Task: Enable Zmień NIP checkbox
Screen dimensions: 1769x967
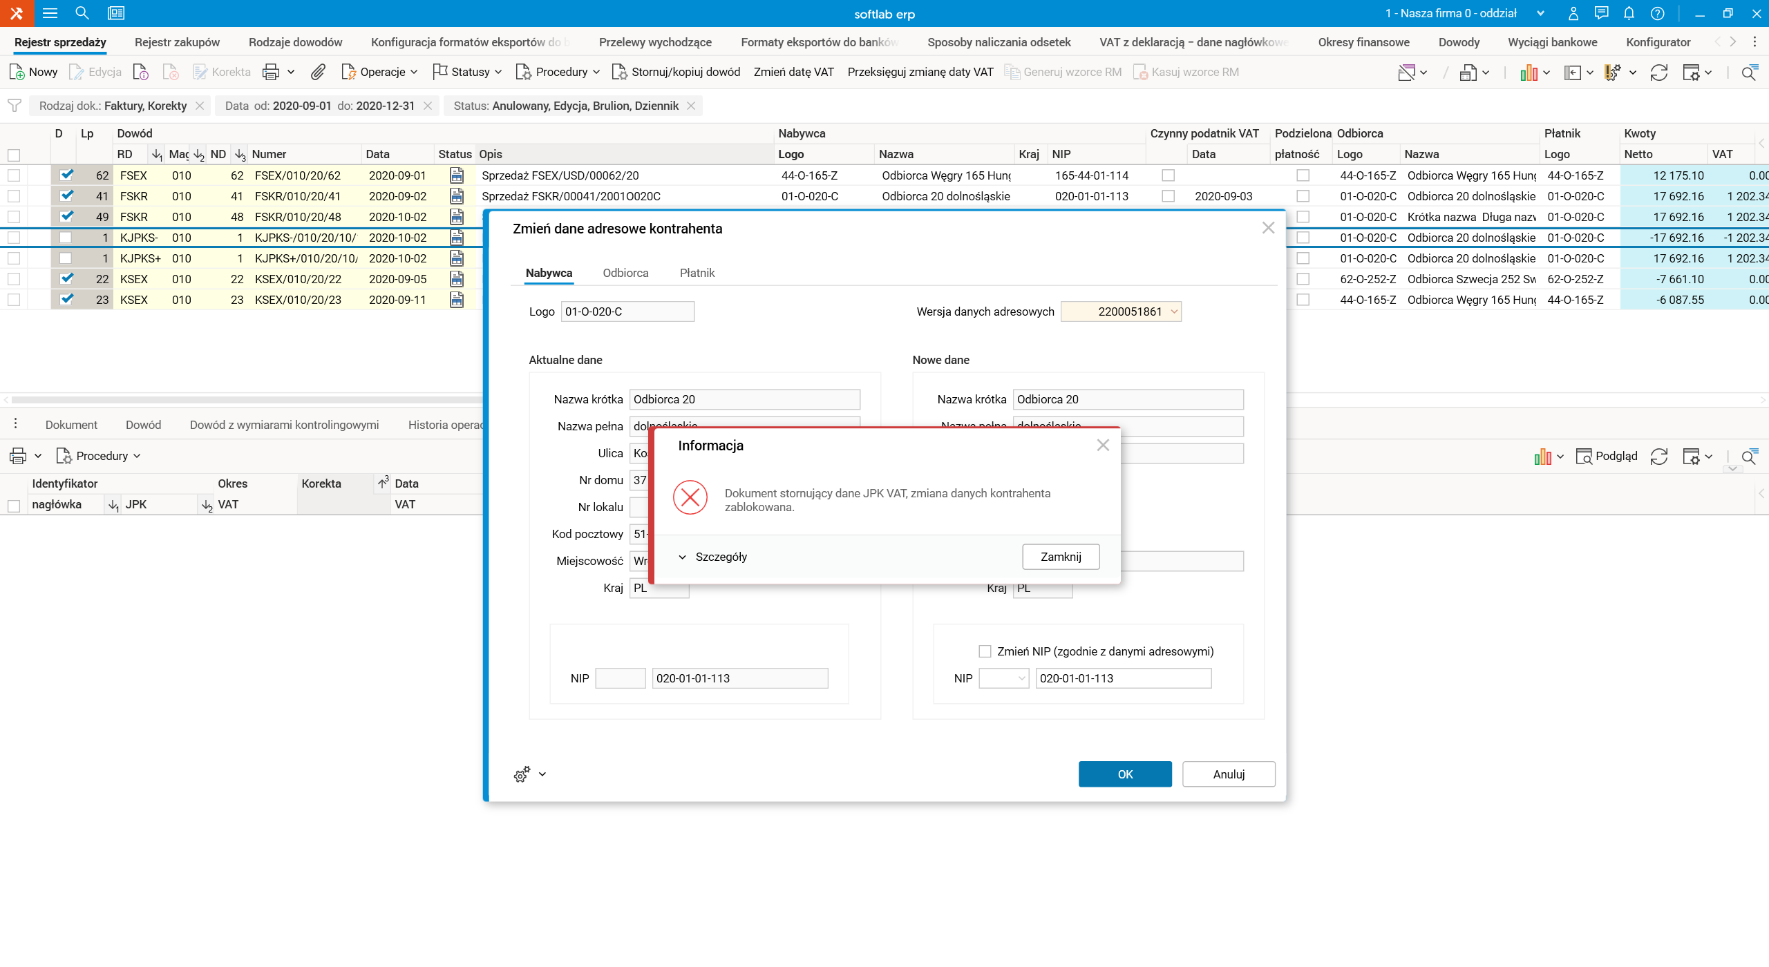Action: pos(985,651)
